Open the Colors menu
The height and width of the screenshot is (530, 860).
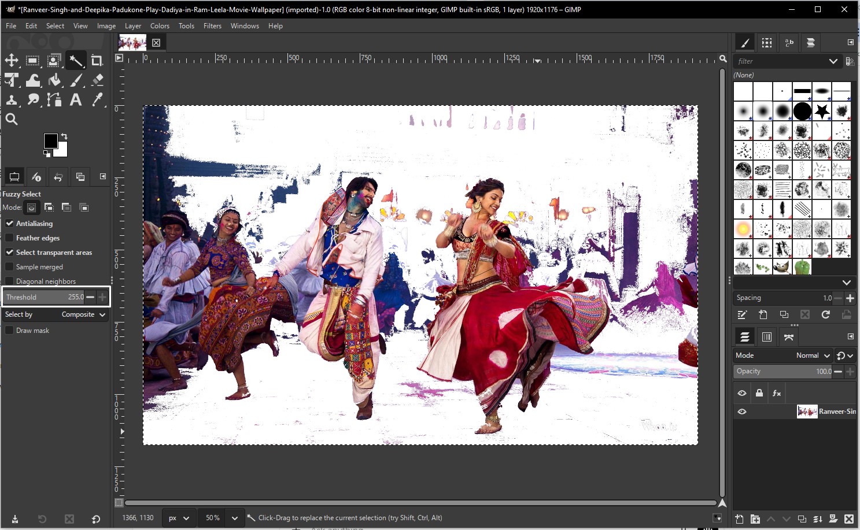tap(160, 26)
